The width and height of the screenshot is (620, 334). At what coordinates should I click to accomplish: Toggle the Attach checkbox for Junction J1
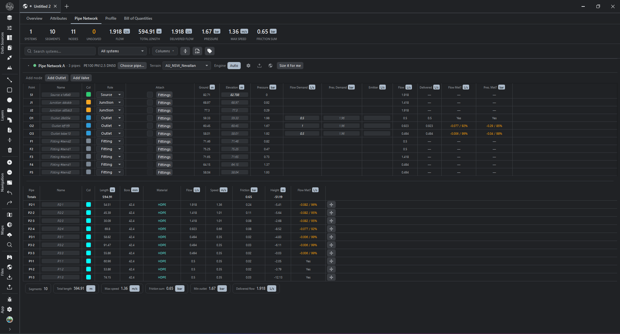(x=150, y=102)
